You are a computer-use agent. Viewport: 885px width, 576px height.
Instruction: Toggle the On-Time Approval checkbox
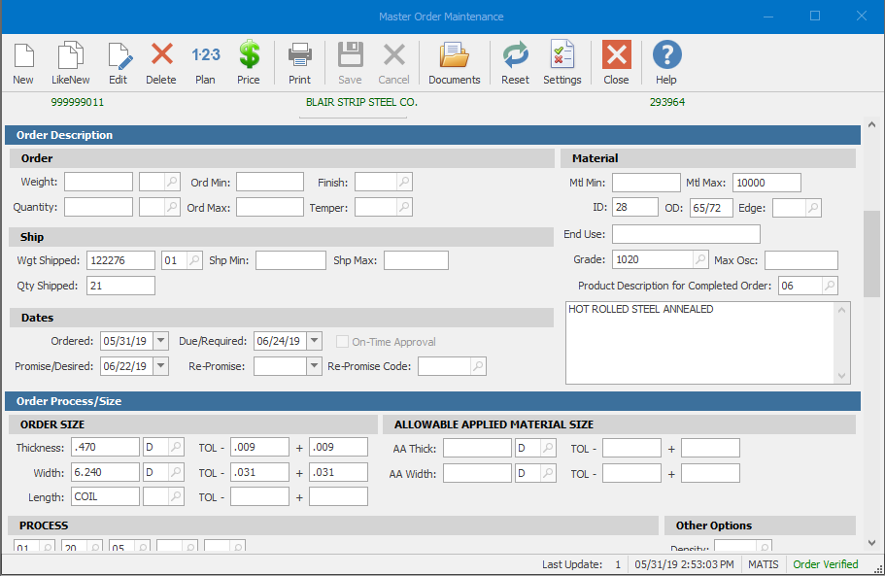[343, 342]
